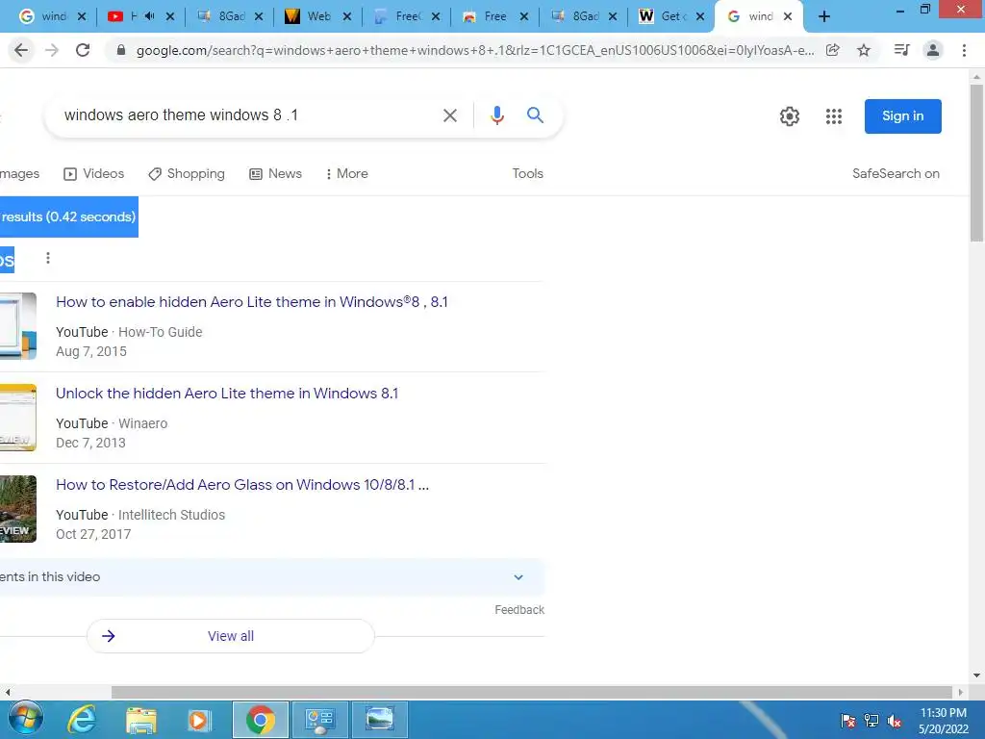Open Windows Explorer from the taskbar
Screen dimensions: 985x739
coord(141,720)
